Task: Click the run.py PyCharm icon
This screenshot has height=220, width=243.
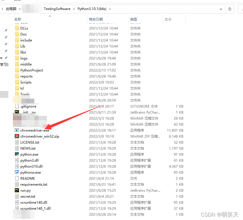Action: (17, 191)
